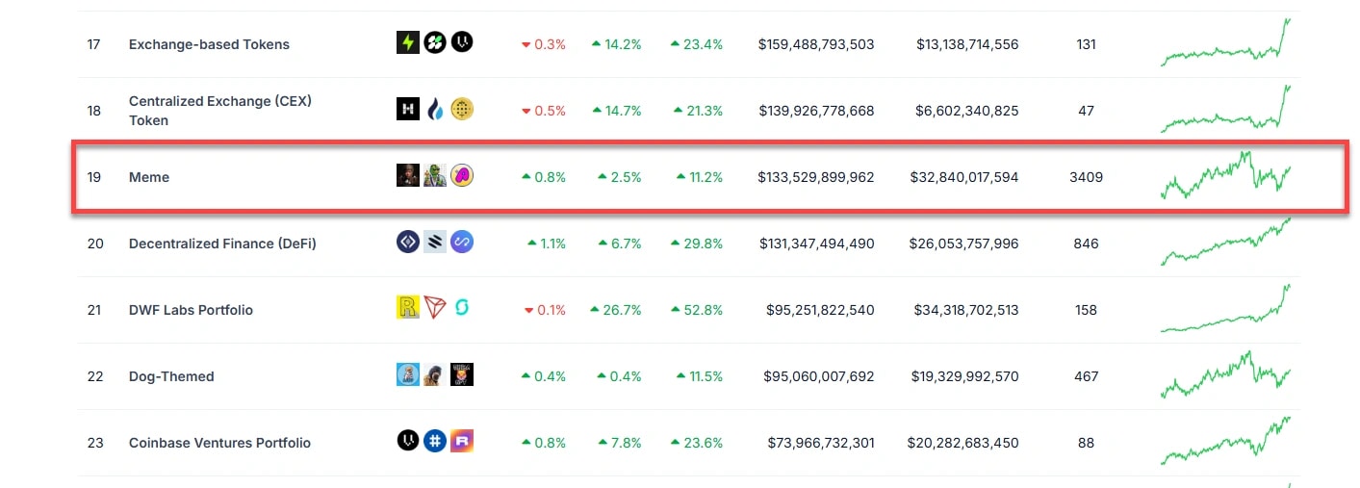Open the Meme category link
This screenshot has width=1360, height=488.
pyautogui.click(x=149, y=177)
